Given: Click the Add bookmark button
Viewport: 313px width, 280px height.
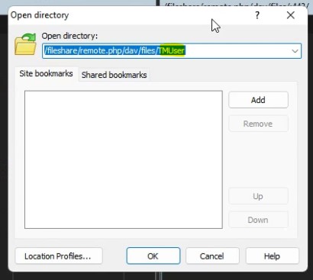Looking at the screenshot, I should pyautogui.click(x=258, y=100).
